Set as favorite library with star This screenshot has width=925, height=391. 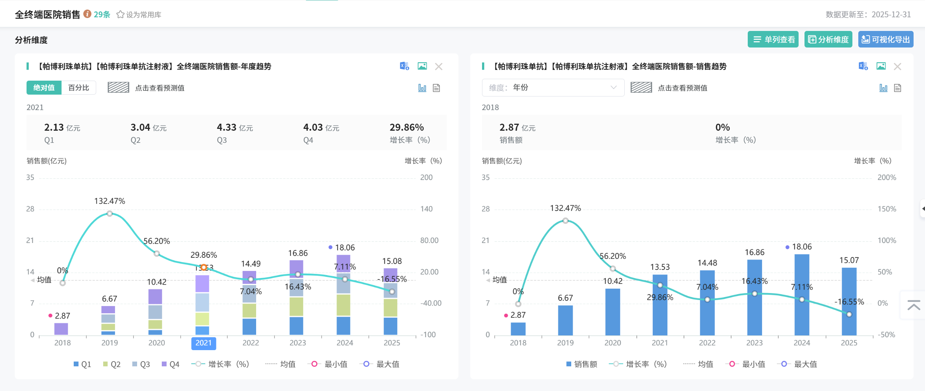click(139, 15)
